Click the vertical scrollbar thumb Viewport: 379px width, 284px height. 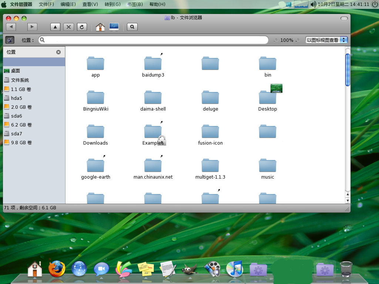click(x=348, y=70)
